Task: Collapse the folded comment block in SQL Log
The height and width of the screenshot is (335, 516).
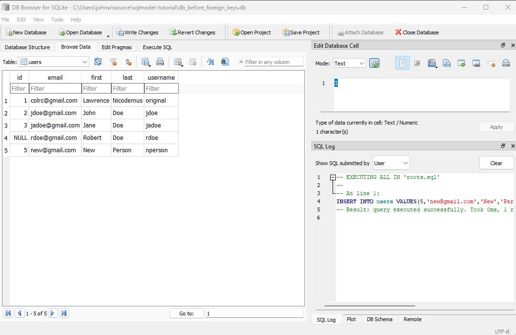Action: point(333,177)
